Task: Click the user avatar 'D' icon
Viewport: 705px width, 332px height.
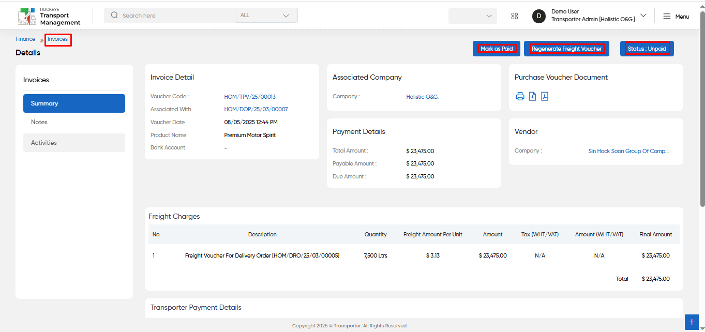Action: coord(539,16)
